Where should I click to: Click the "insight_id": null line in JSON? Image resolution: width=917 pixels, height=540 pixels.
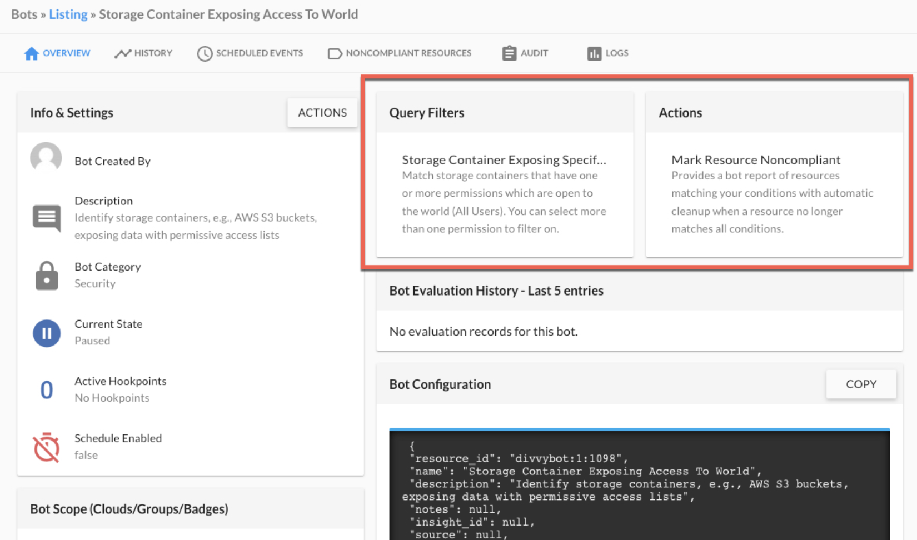coord(472,522)
